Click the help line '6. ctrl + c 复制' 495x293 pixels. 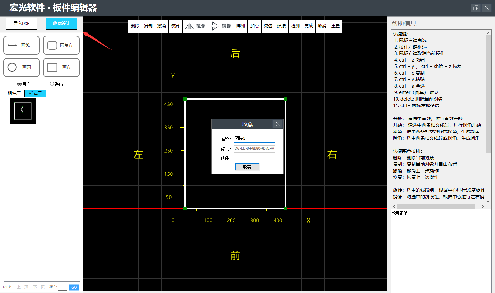pyautogui.click(x=409, y=73)
